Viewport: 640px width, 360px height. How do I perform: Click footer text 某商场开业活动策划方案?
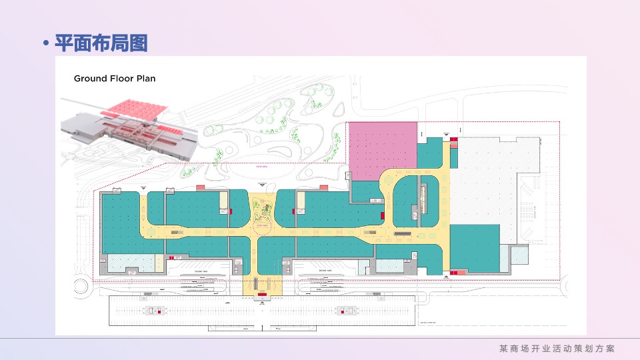click(x=557, y=349)
